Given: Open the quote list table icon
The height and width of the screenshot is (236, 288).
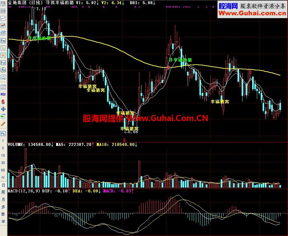Looking at the screenshot, I should [3, 11].
